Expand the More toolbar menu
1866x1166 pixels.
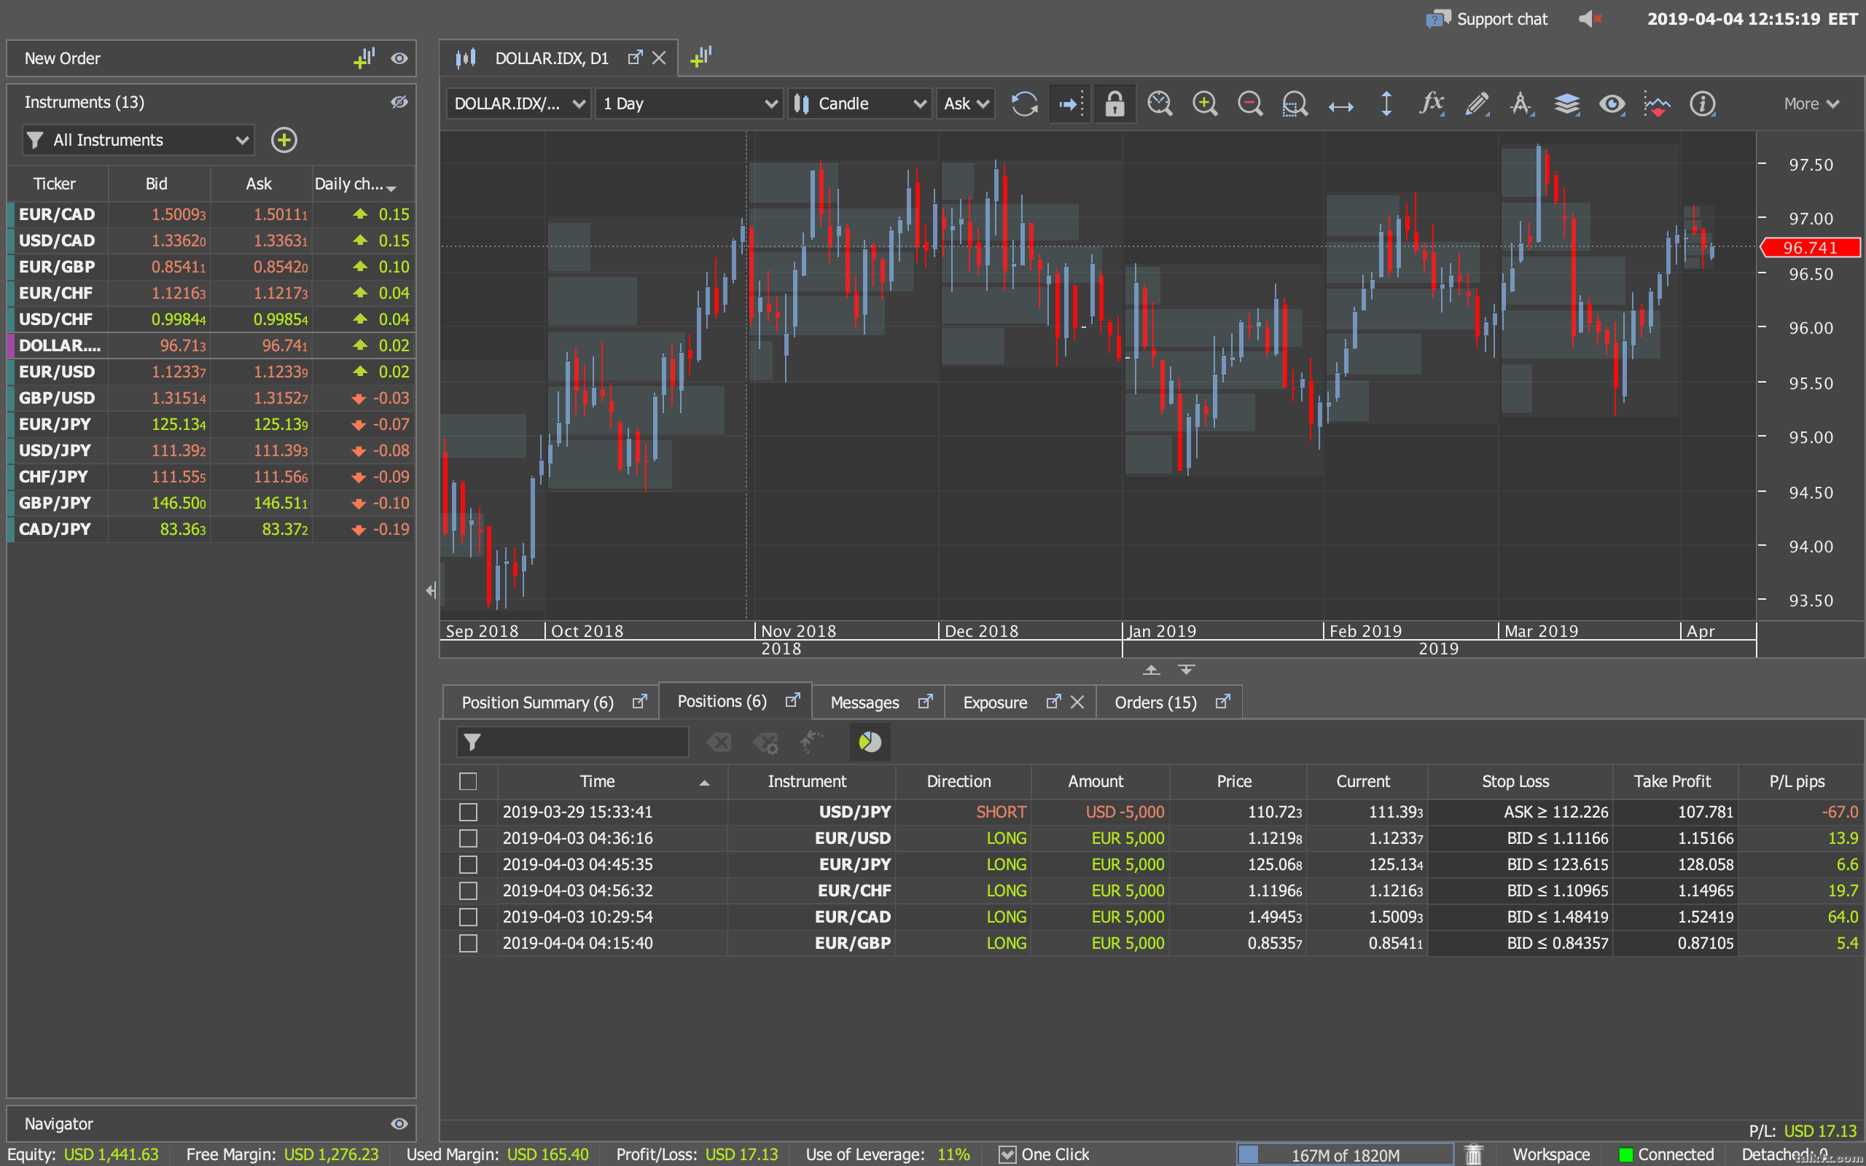click(x=1811, y=103)
